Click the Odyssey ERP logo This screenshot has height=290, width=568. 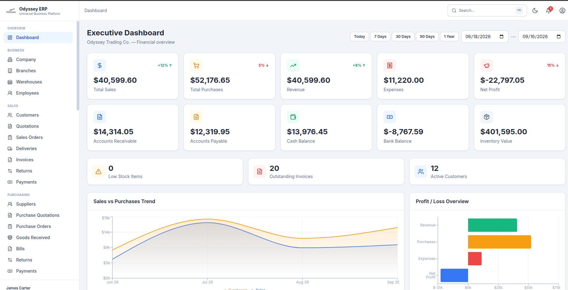11,11
